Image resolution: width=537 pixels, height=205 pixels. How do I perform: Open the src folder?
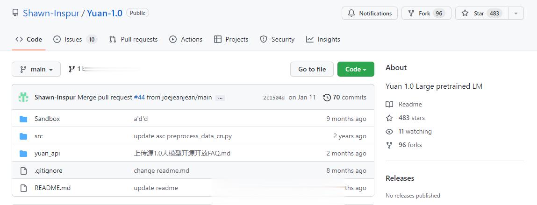coord(39,136)
